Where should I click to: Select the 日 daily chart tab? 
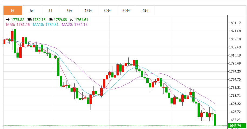tap(13, 11)
